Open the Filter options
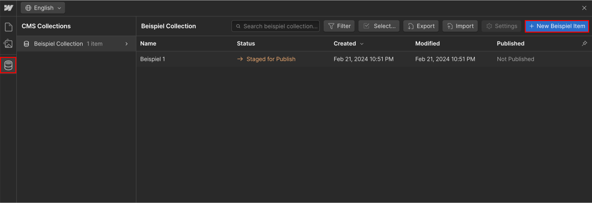Screen dimensions: 592x203 [x=339, y=26]
